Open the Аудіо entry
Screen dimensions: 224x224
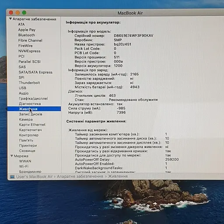24,93
